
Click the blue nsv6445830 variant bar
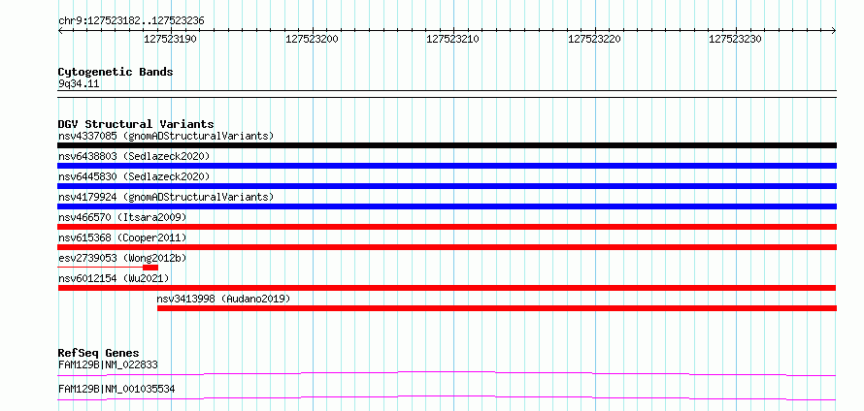(x=447, y=186)
